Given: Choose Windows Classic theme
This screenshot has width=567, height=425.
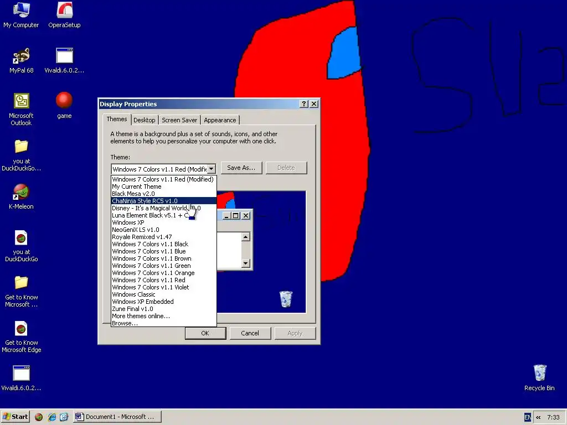Looking at the screenshot, I should coord(164,294).
